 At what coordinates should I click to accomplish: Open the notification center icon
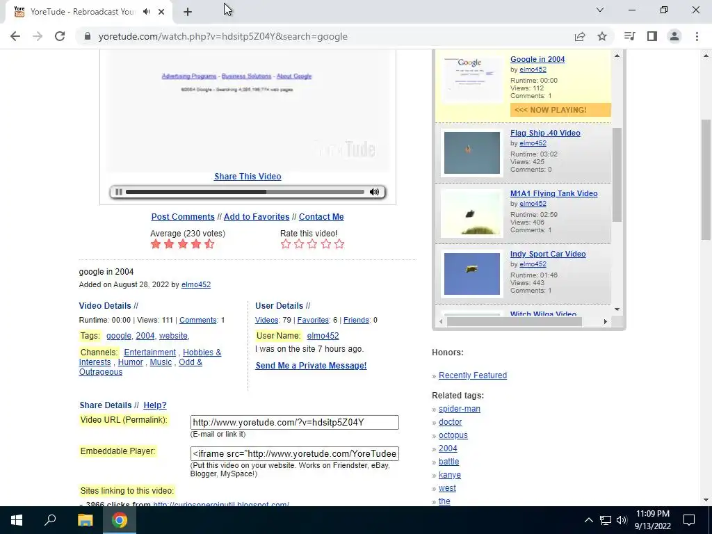click(x=689, y=520)
